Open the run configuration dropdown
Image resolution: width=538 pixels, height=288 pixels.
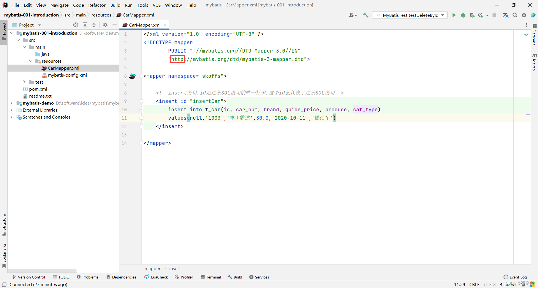[x=442, y=15]
